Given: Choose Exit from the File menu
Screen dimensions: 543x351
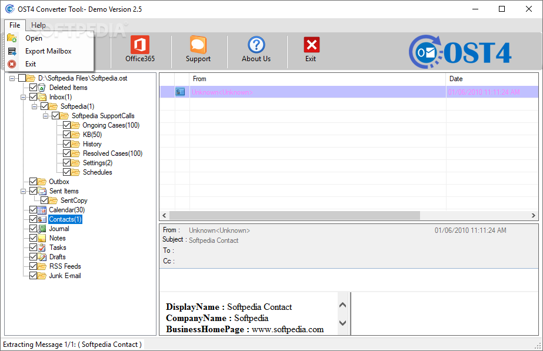Looking at the screenshot, I should tap(31, 64).
